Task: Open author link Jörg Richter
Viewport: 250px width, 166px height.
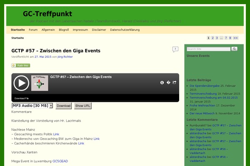Action: 65,57
